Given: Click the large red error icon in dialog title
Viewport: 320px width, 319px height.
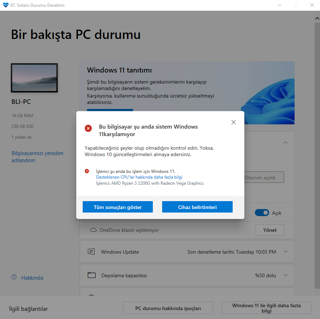Looking at the screenshot, I should pos(88,128).
